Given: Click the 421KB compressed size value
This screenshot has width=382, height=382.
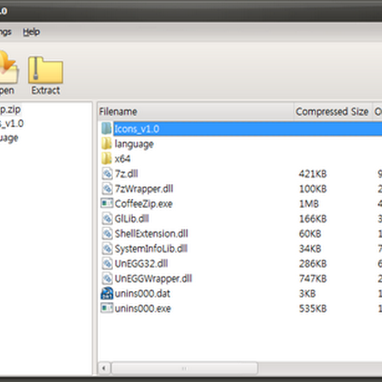Looking at the screenshot, I should coord(313,174).
